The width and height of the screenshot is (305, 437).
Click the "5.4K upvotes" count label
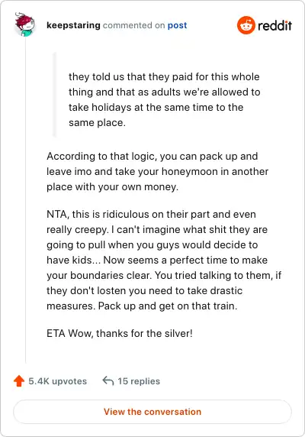click(57, 381)
